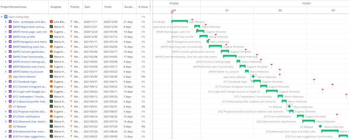Image resolution: width=349 pixels, height=140 pixels.
Task: Expand the [V3] First date suggestions row
Action: tap(6, 137)
